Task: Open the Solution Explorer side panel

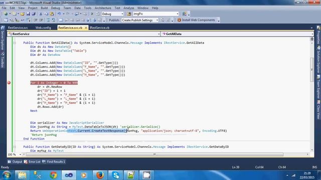Action: click(x=318, y=60)
